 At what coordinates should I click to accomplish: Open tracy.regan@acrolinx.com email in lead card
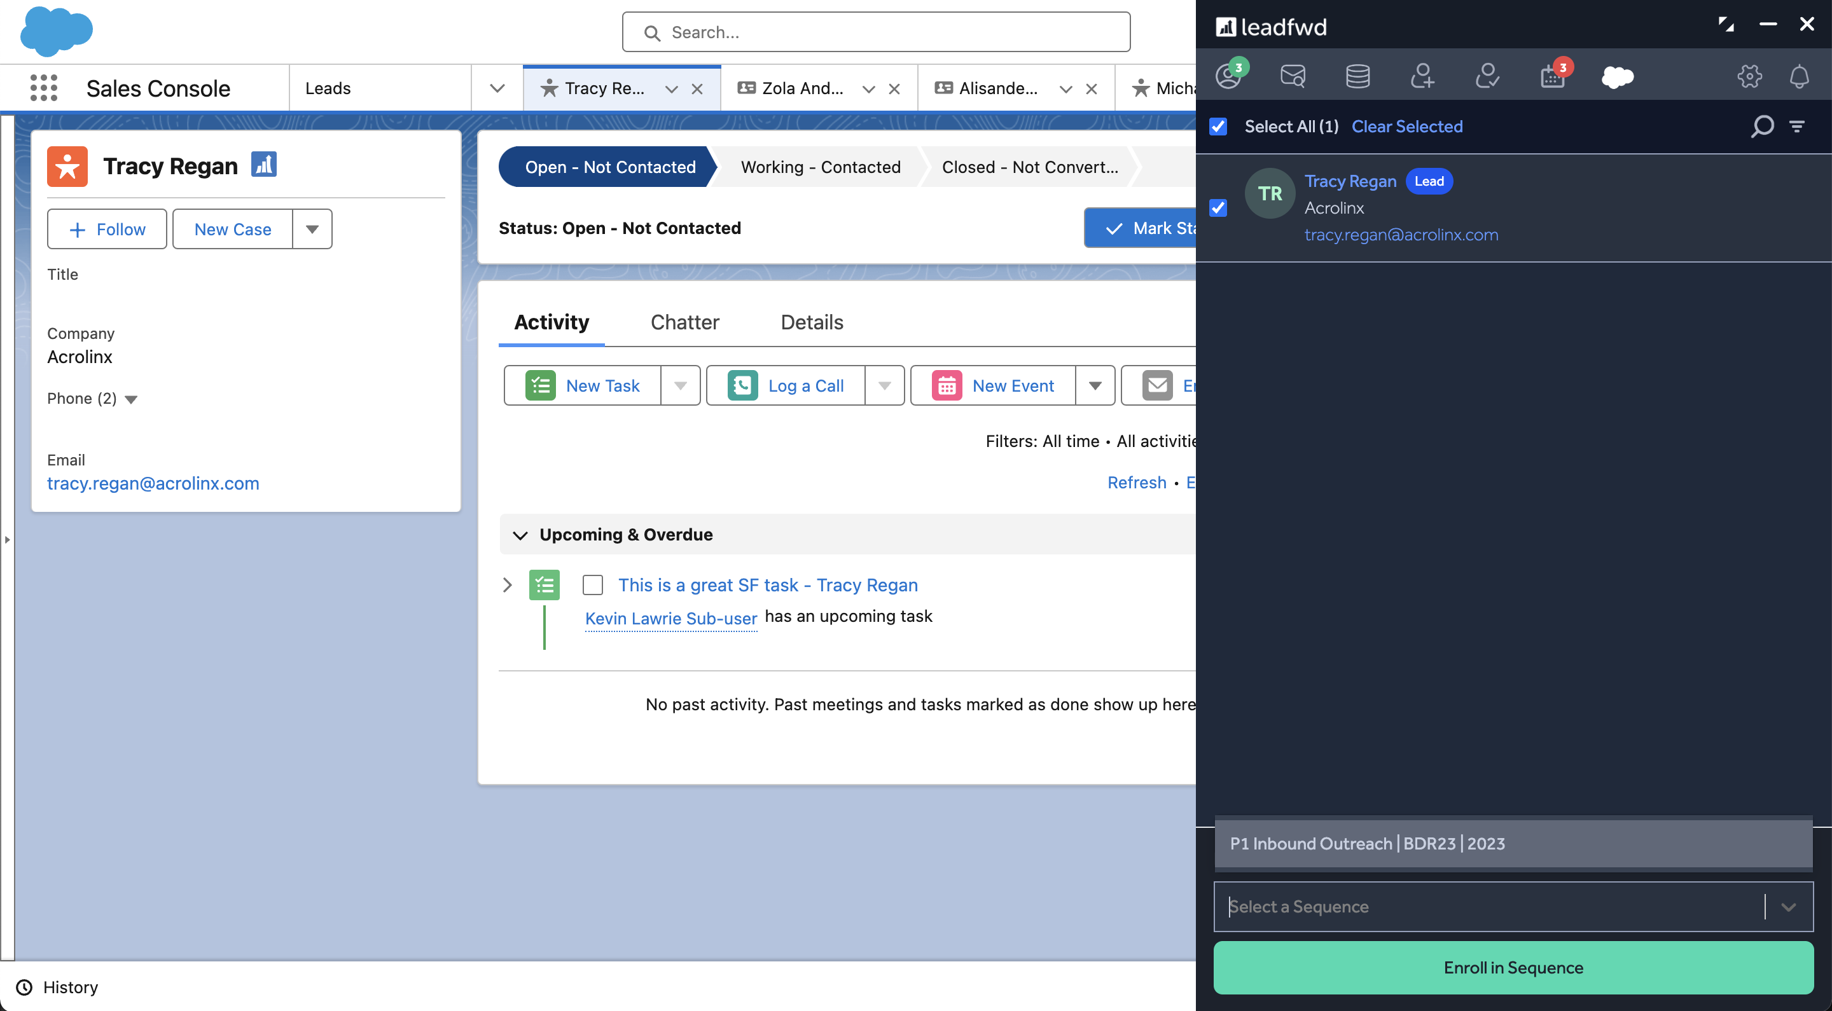153,483
